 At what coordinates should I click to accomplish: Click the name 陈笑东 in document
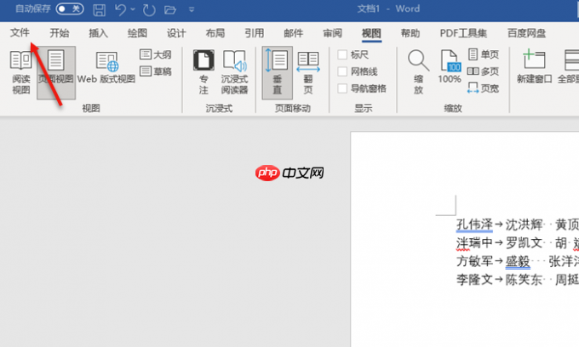(524, 280)
